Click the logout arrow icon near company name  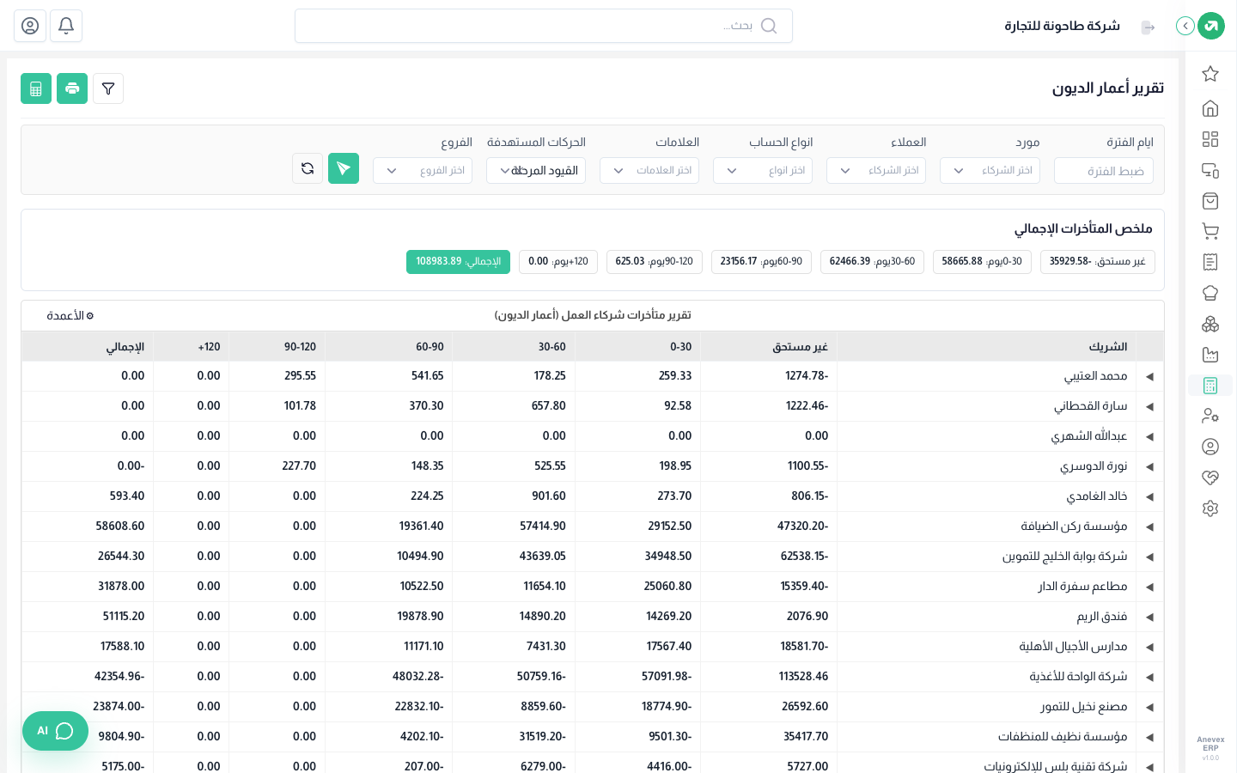click(x=1149, y=27)
